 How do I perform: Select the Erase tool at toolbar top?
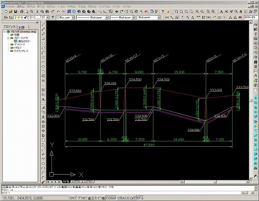pyautogui.click(x=43, y=107)
